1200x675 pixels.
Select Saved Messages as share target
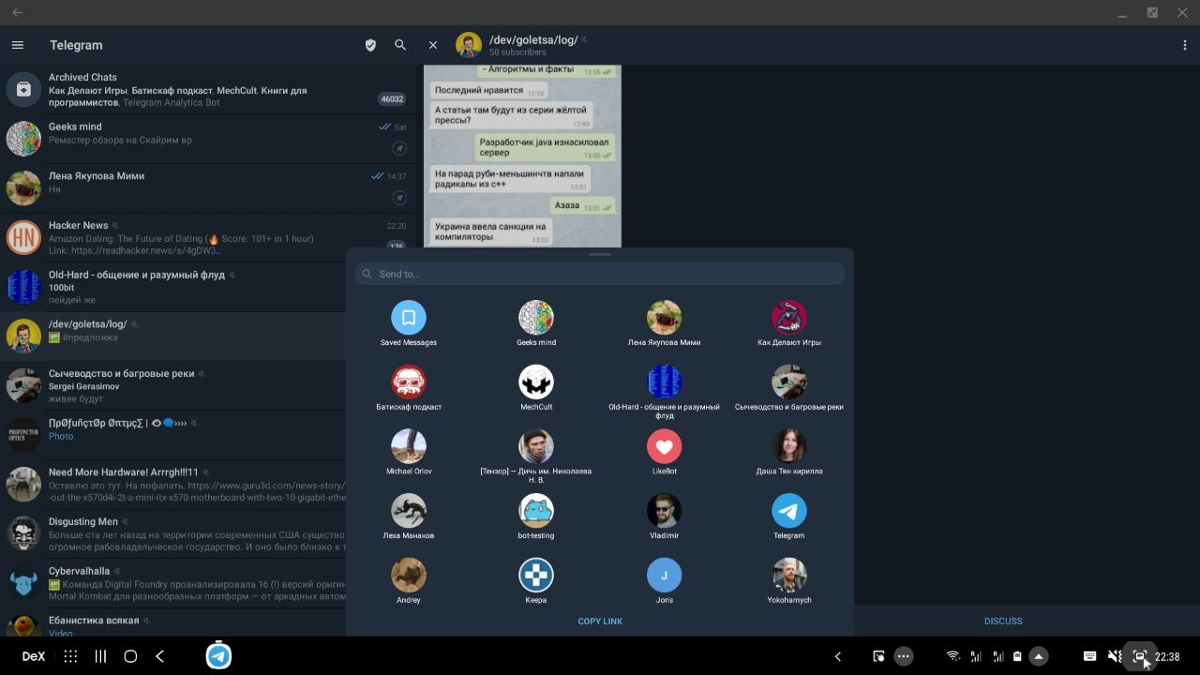[x=409, y=324]
